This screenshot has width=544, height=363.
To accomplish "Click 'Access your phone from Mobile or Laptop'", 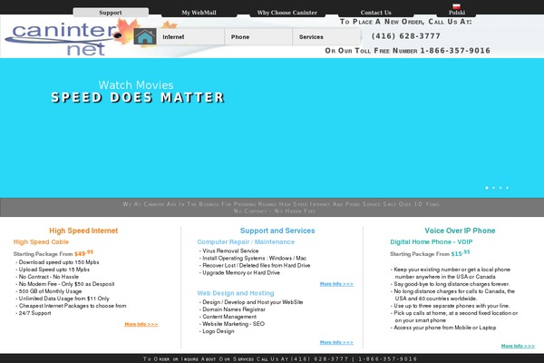I will click(x=443, y=328).
